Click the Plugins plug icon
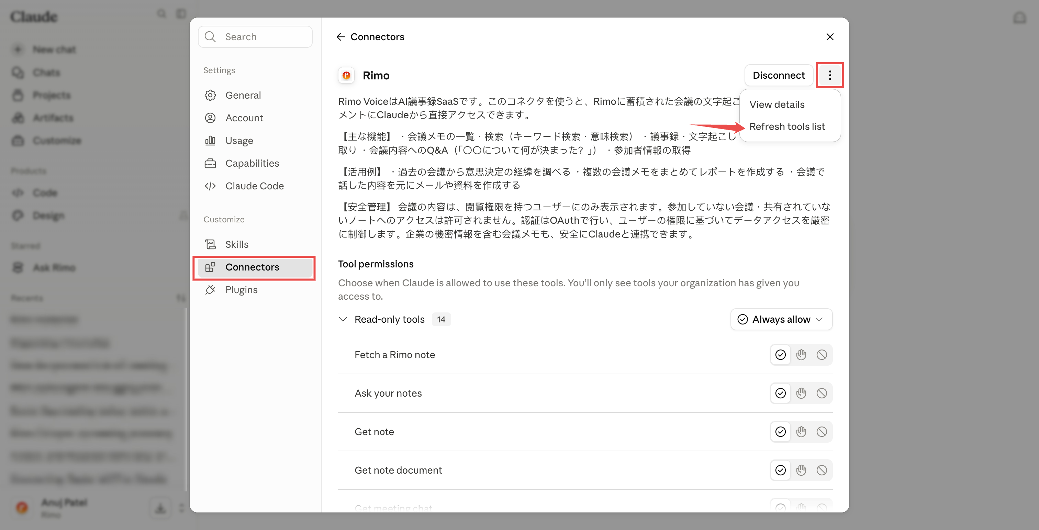The image size is (1039, 530). [x=210, y=290]
